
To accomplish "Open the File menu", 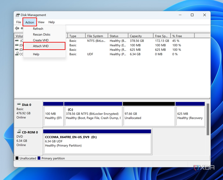I will click(18, 22).
